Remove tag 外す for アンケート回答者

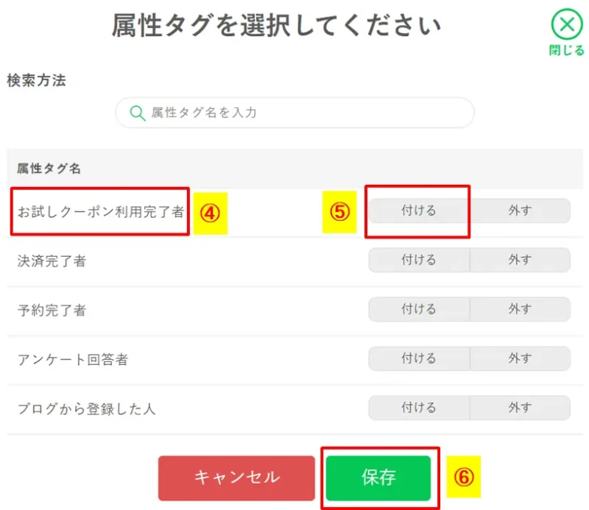(521, 358)
